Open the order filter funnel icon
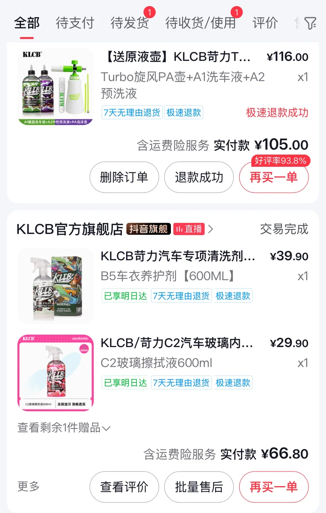Viewport: 326px width, 513px height. [310, 23]
